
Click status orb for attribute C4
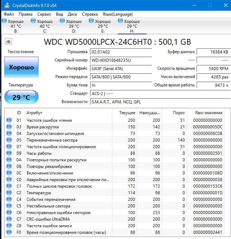[x=9, y=199]
